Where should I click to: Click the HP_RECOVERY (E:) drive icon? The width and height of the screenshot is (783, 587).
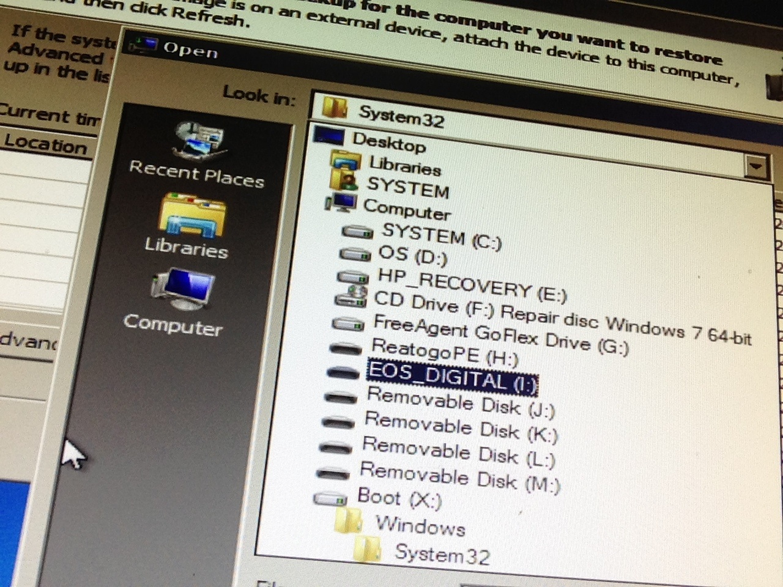353,277
